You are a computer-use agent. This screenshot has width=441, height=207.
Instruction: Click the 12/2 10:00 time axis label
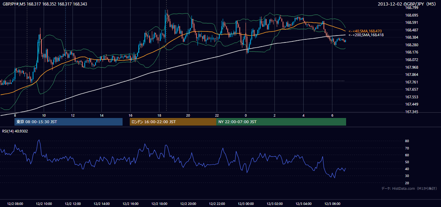(44, 204)
